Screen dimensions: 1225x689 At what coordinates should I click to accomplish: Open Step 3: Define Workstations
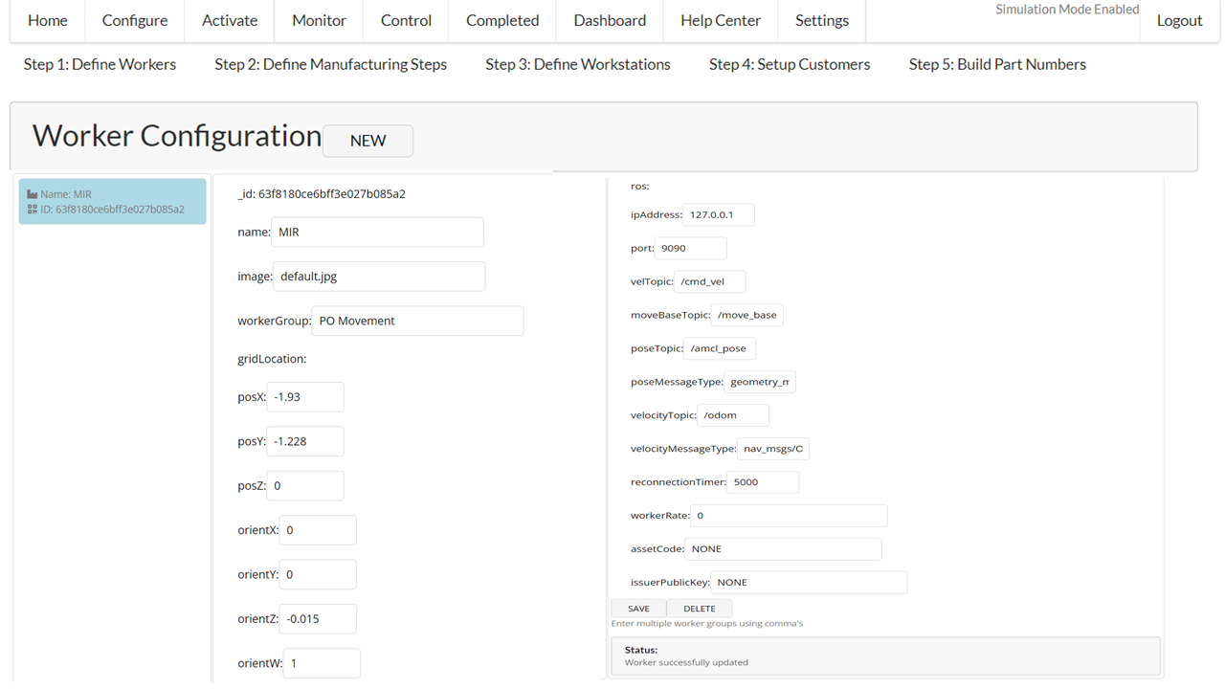click(x=578, y=64)
